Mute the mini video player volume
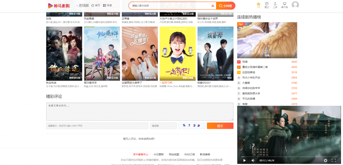 (253, 160)
